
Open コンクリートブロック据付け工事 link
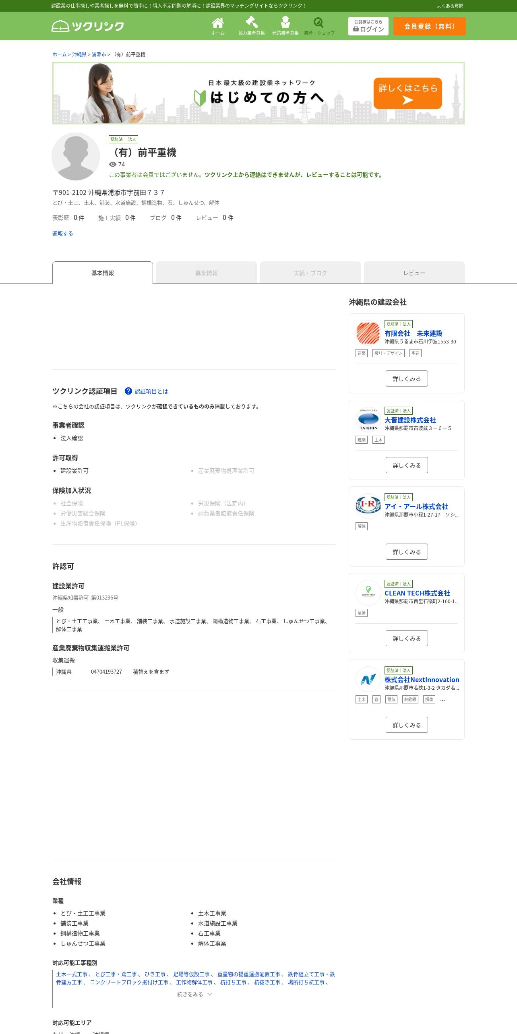pos(129,982)
